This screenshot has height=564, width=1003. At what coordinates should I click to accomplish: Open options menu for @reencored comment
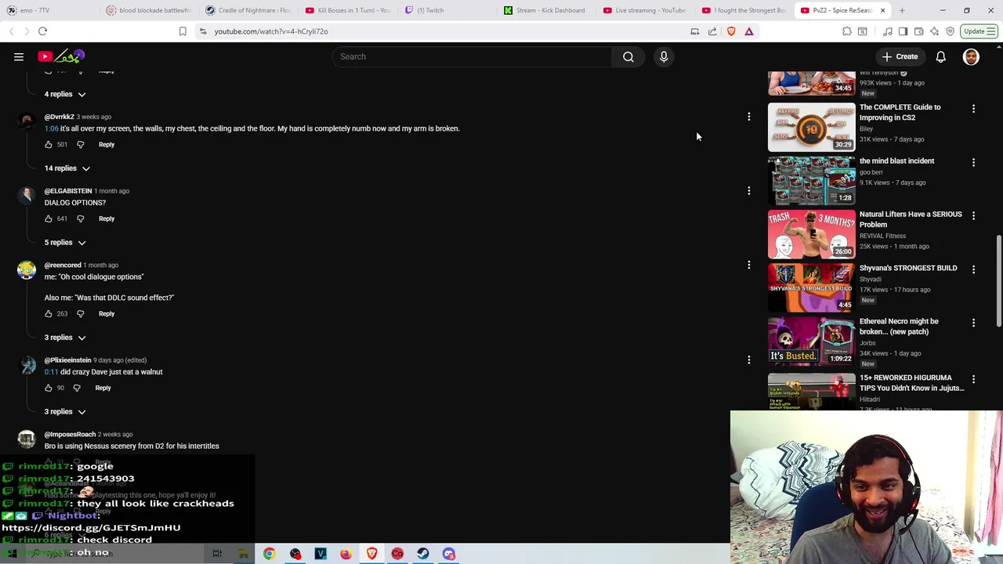point(748,265)
